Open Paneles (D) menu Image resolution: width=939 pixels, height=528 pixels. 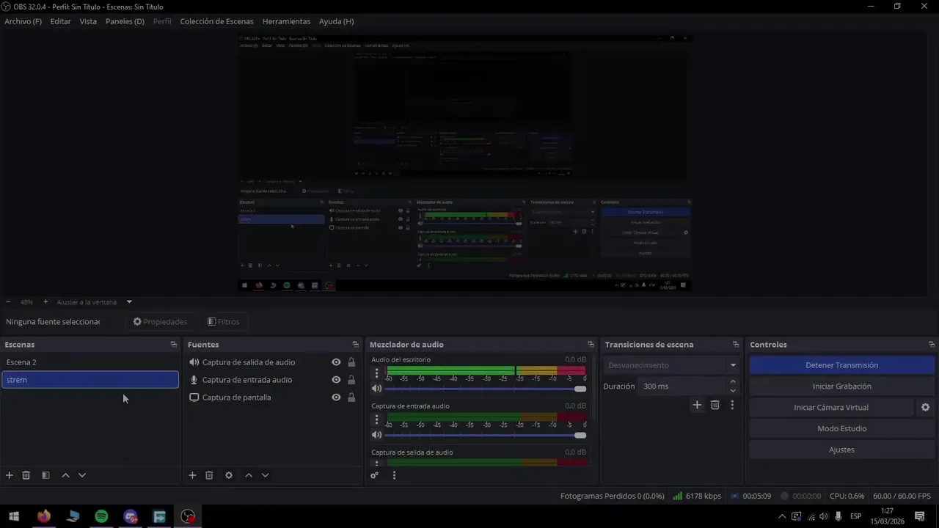click(125, 21)
